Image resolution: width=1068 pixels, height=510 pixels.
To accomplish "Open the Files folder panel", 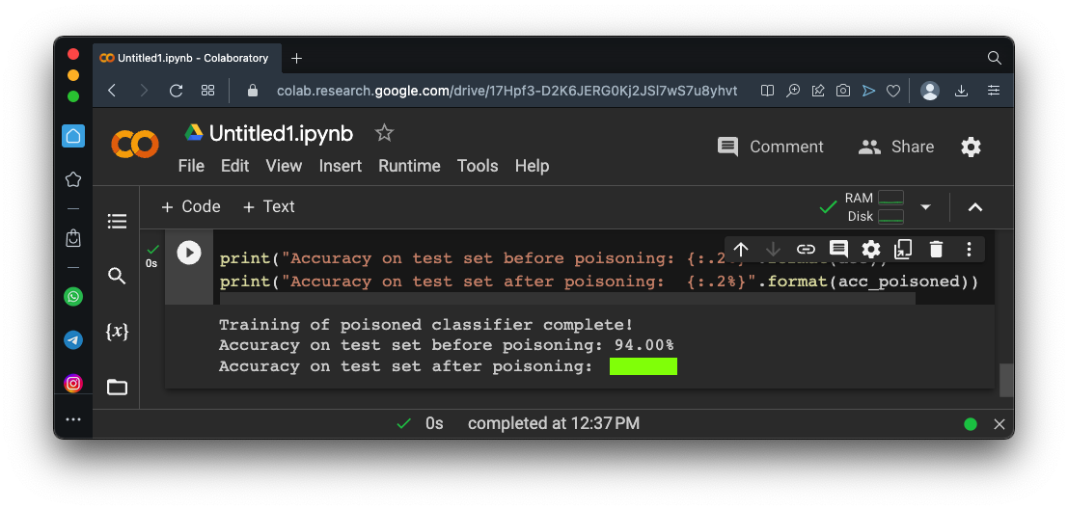I will click(x=117, y=388).
